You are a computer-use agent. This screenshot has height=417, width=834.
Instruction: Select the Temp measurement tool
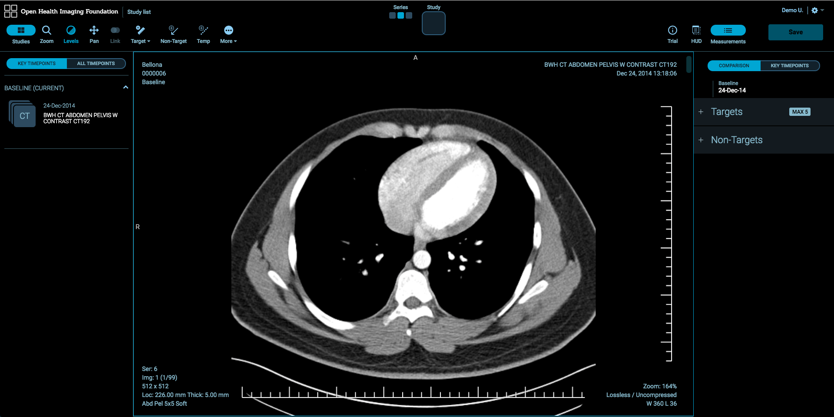[x=203, y=34]
